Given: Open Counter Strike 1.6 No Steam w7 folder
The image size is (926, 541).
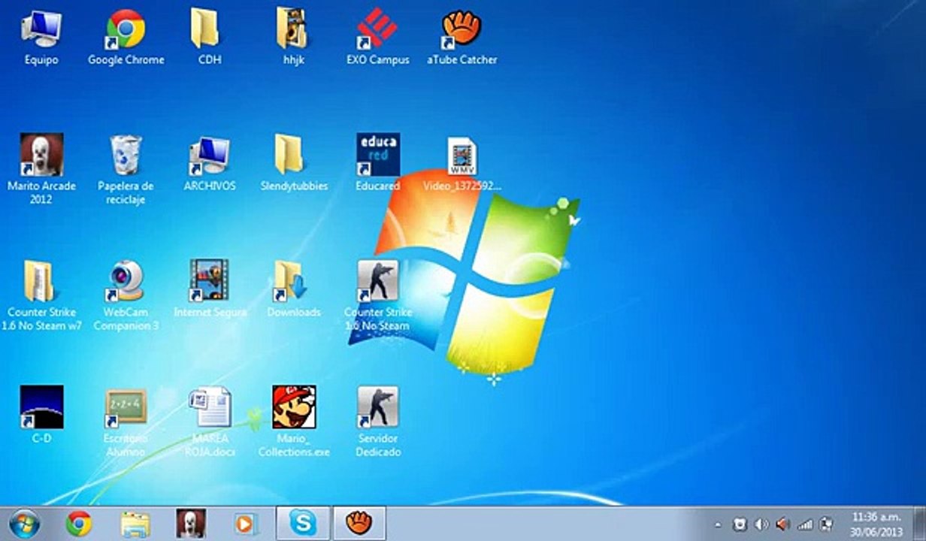Looking at the screenshot, I should click(x=41, y=296).
